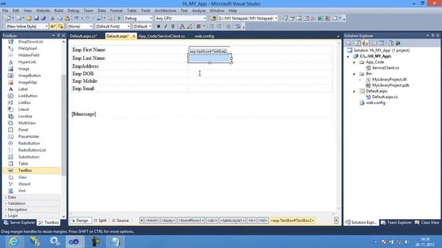Switch to App_Code/ServiceClient.cs tab
442x248 pixels.
point(162,37)
